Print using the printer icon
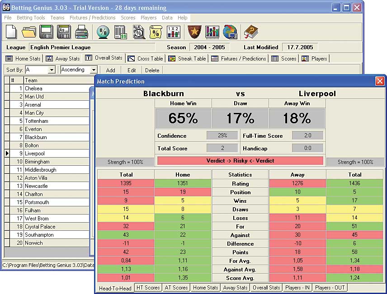The height and width of the screenshot is (294, 387). click(x=81, y=32)
